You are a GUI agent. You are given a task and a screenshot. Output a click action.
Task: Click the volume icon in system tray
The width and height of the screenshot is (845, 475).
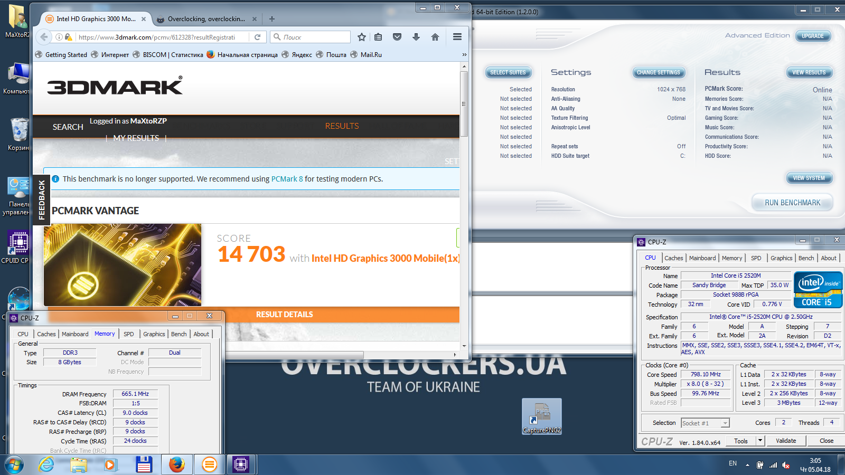tap(786, 465)
